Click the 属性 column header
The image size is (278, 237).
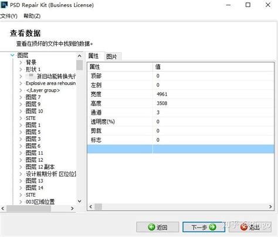(120, 67)
